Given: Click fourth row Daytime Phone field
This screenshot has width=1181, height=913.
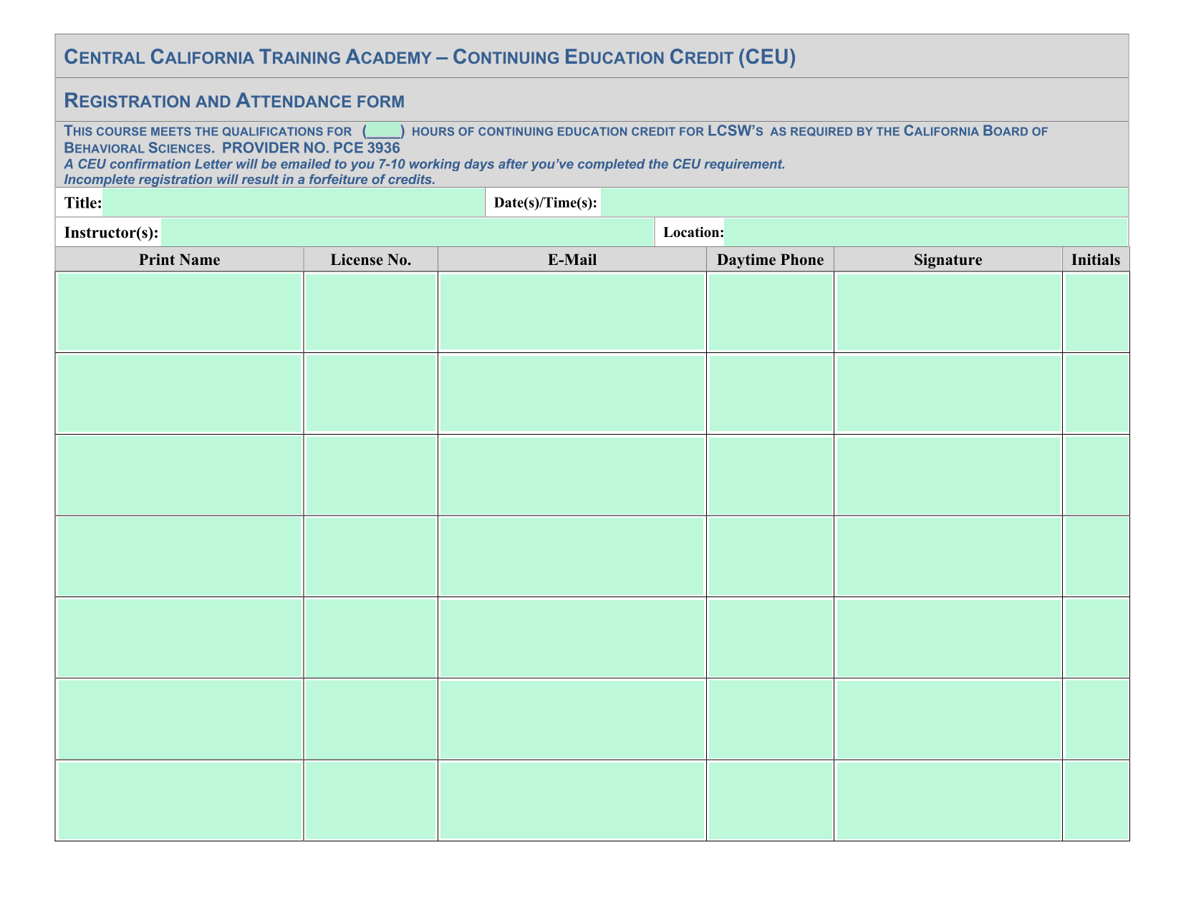Looking at the screenshot, I should click(771, 556).
